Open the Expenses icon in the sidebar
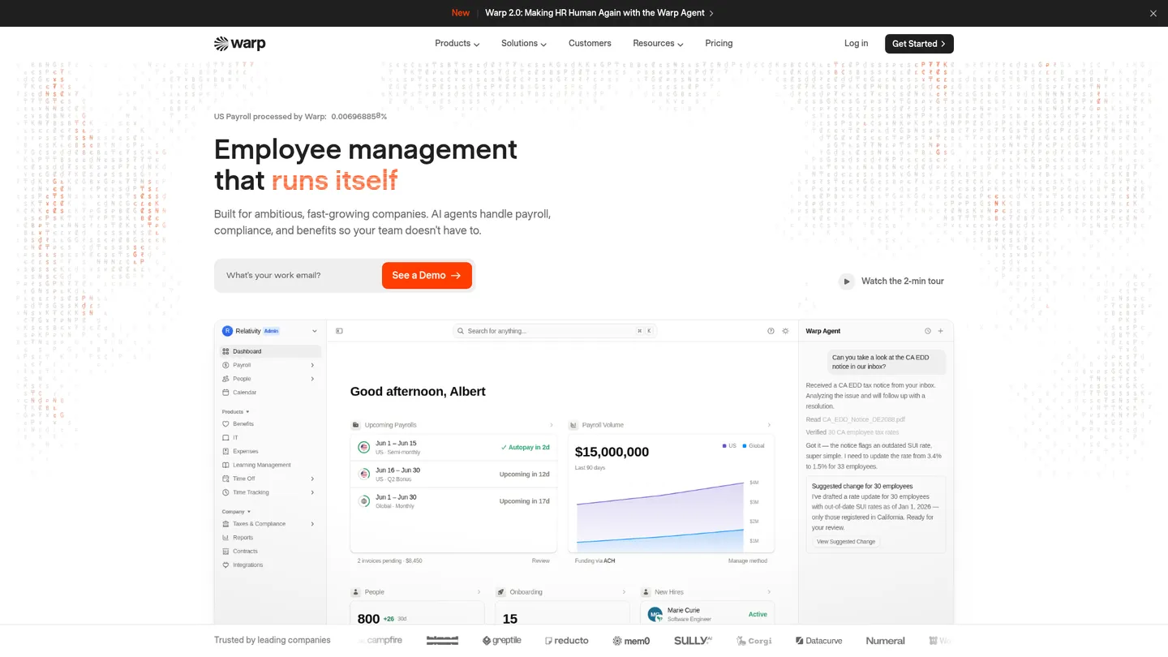1168x657 pixels. pyautogui.click(x=225, y=452)
